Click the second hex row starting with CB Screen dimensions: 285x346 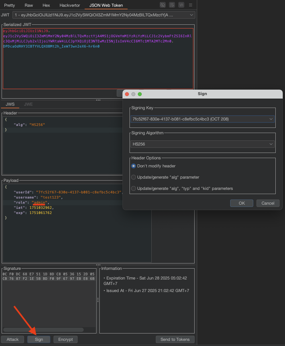click(x=48, y=279)
